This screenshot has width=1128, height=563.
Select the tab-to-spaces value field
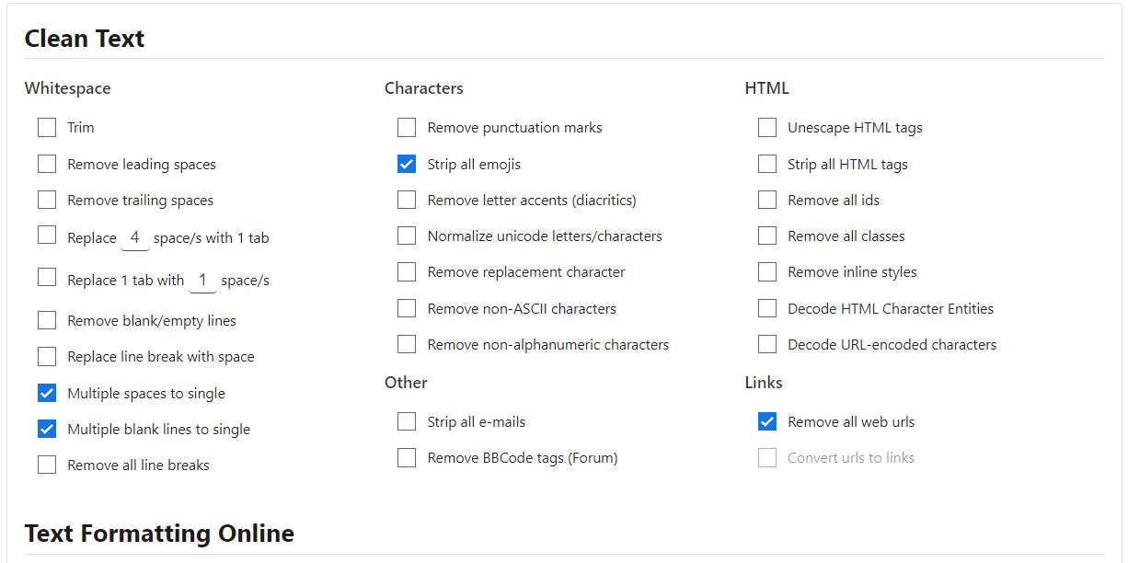(202, 279)
